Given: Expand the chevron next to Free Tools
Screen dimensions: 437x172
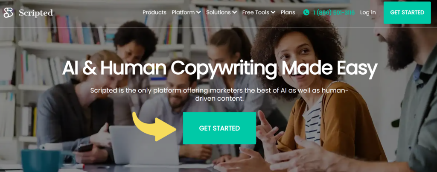Looking at the screenshot, I should 273,12.
